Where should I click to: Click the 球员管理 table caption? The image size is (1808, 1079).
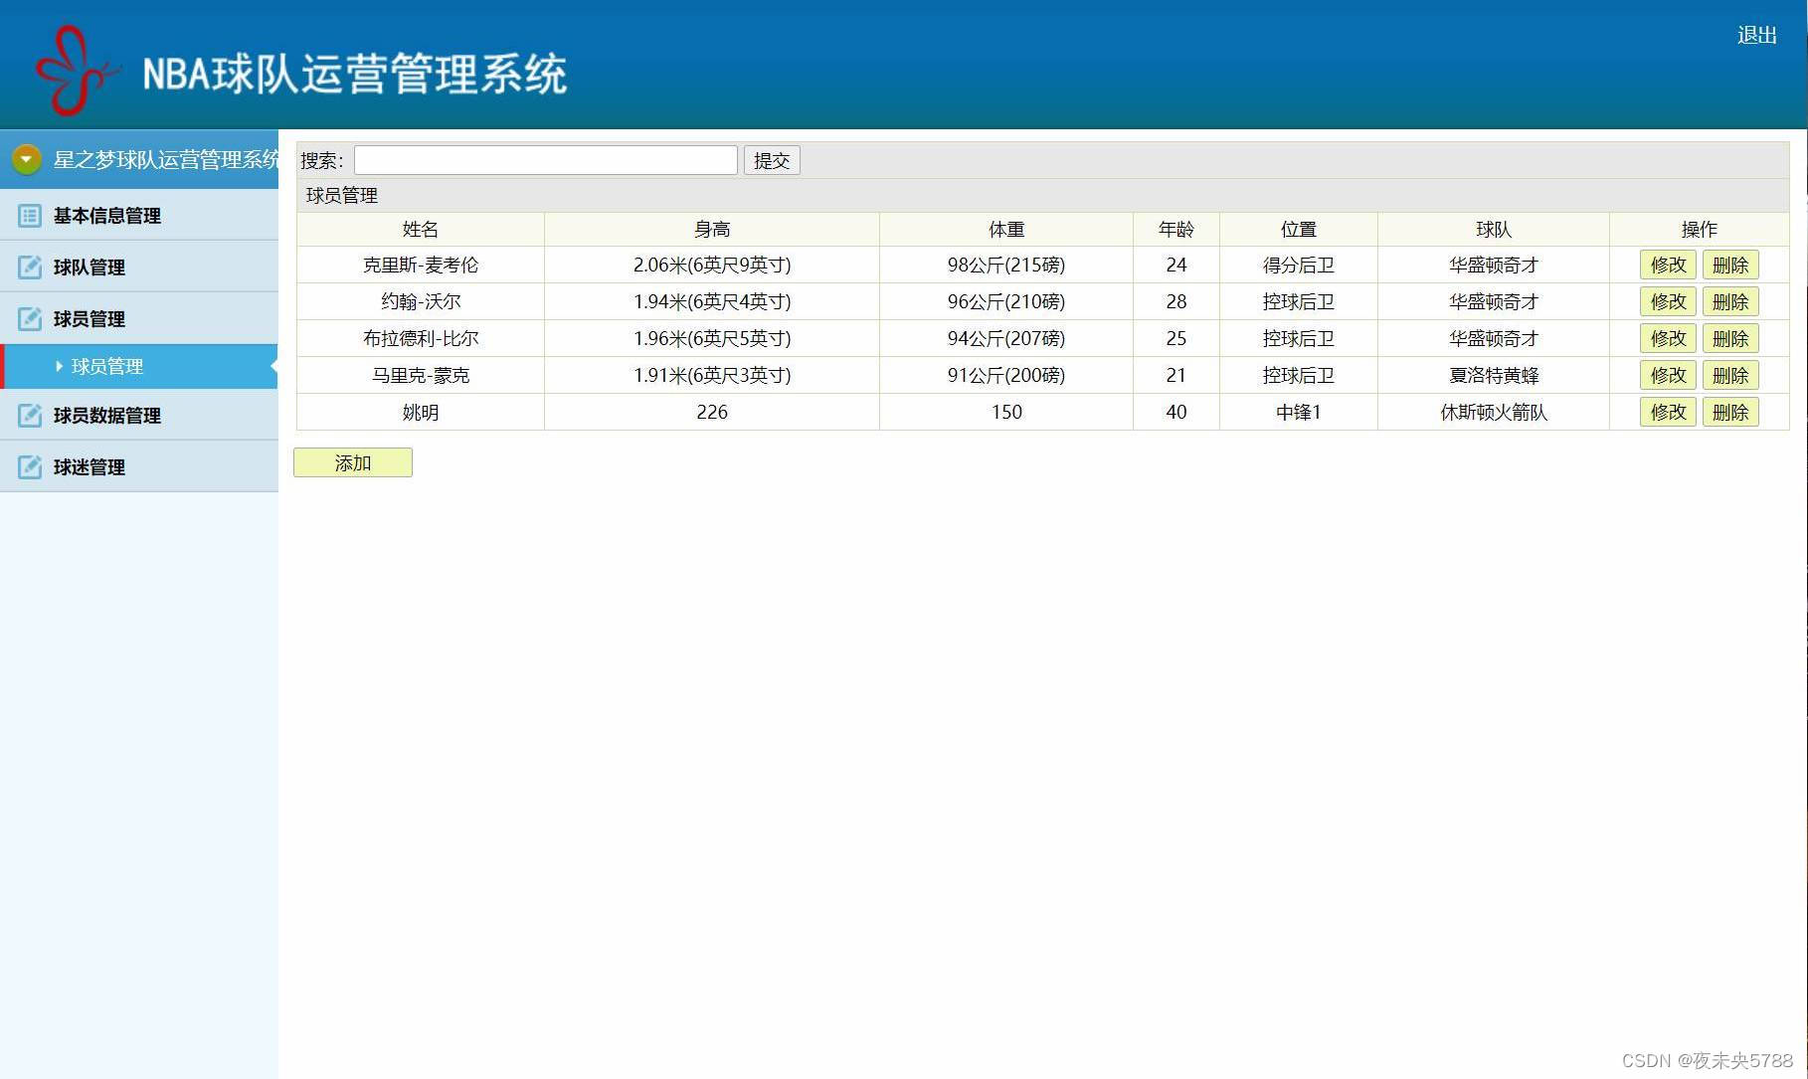[342, 196]
